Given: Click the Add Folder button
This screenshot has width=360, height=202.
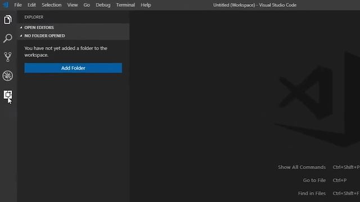Looking at the screenshot, I should point(73,68).
